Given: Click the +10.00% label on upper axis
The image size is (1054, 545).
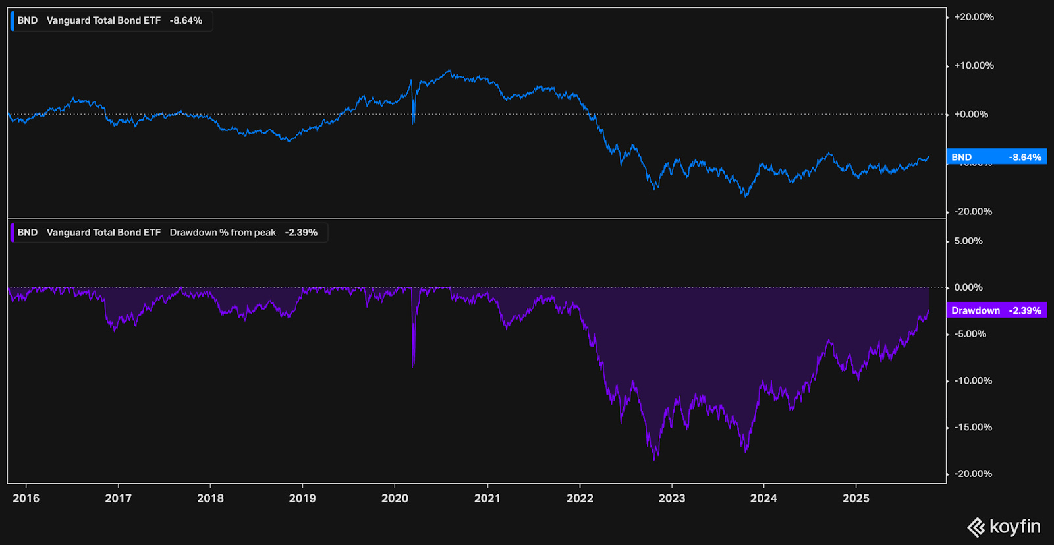Looking at the screenshot, I should (974, 65).
